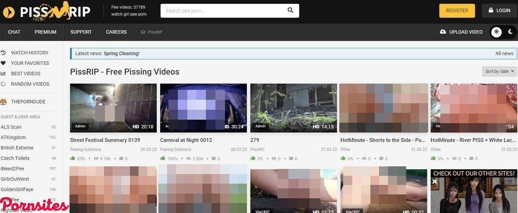
Task: Close the 'Check out our other sites' ad
Action: pos(435,181)
